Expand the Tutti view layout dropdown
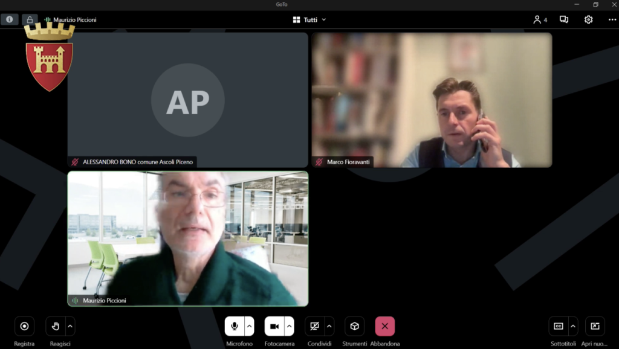Viewport: 619px width, 349px height. click(309, 19)
